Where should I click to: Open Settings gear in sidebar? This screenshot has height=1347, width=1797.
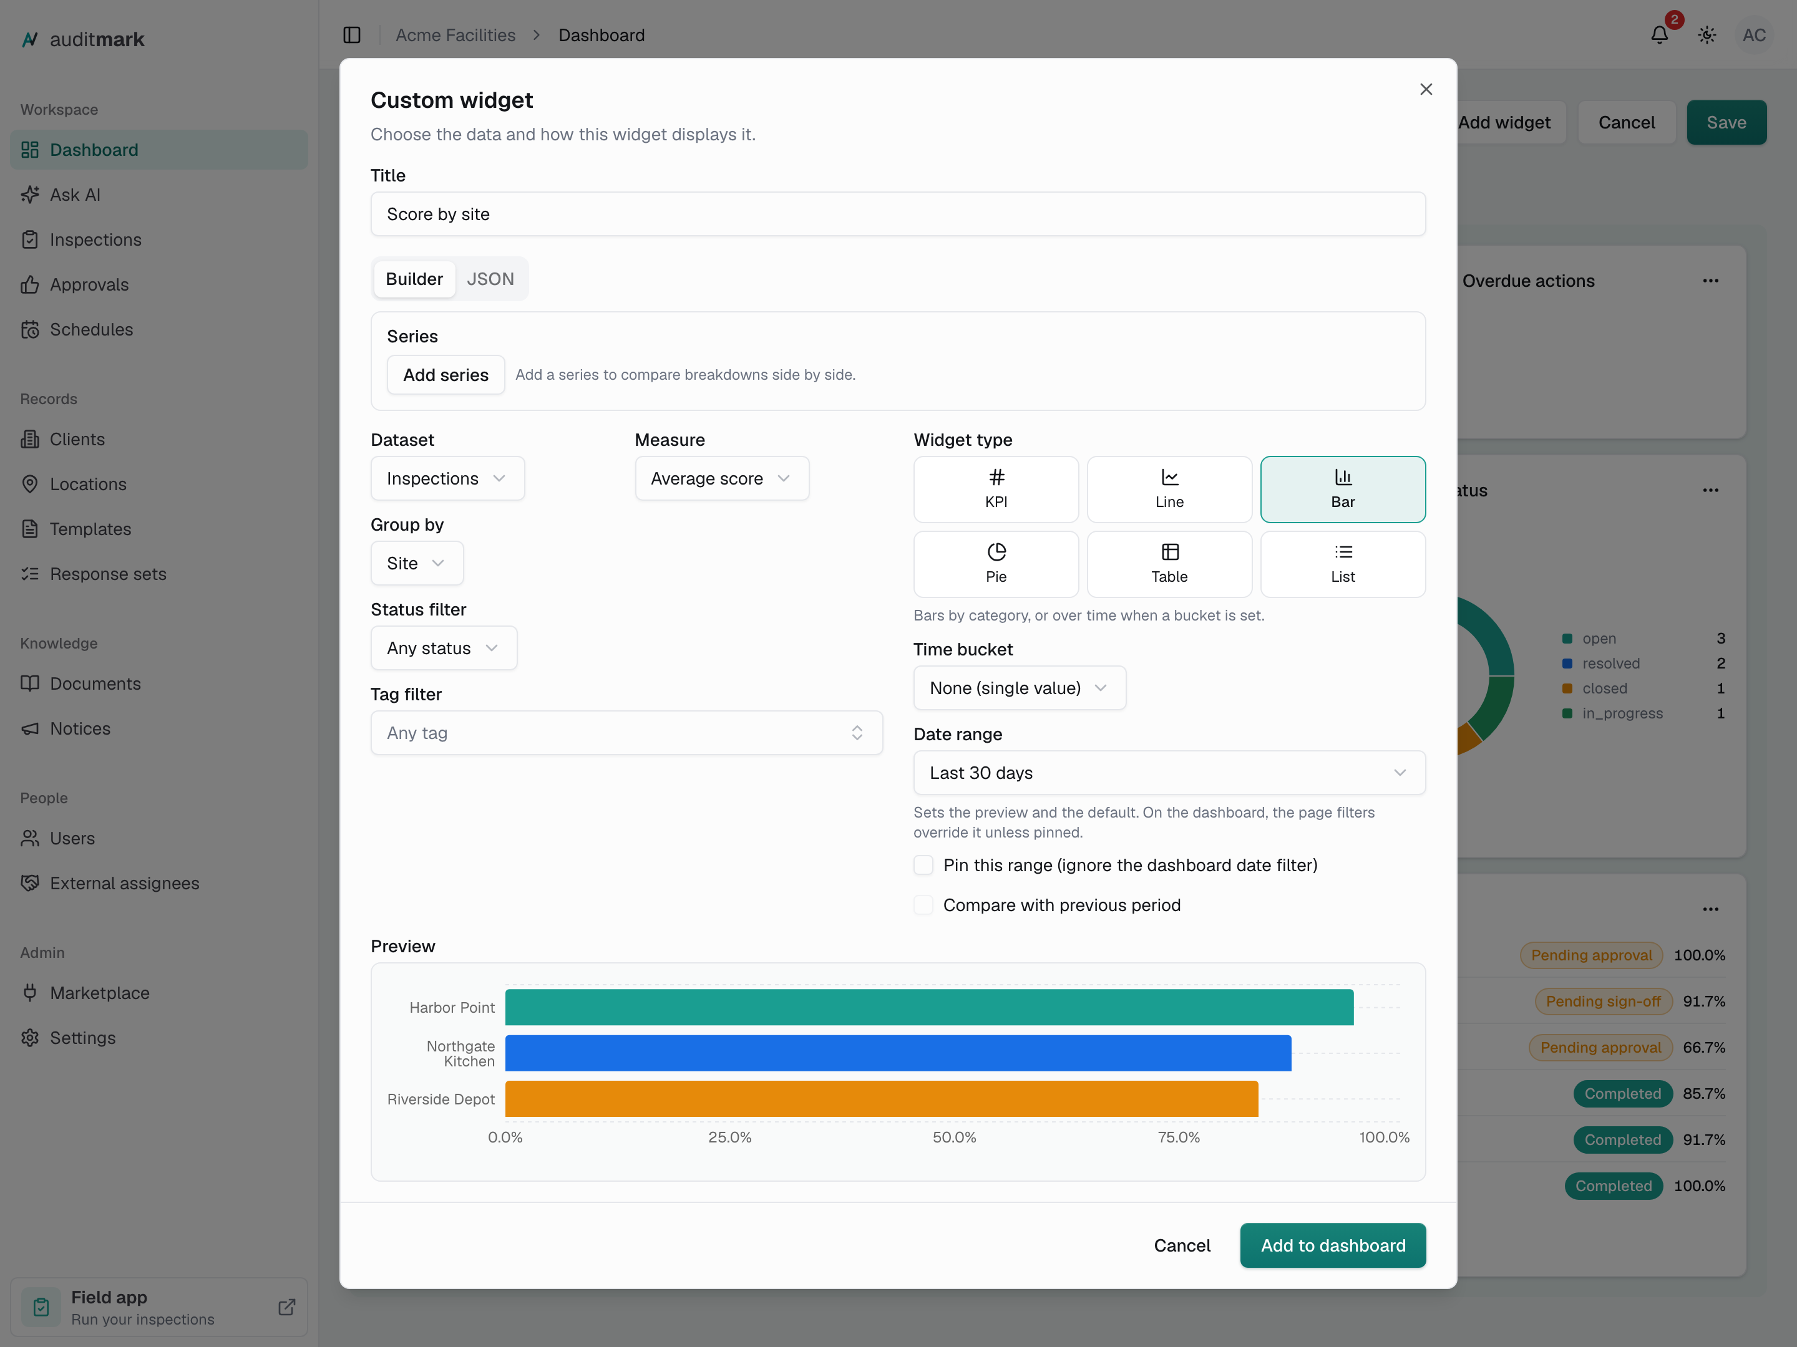coord(159,1038)
